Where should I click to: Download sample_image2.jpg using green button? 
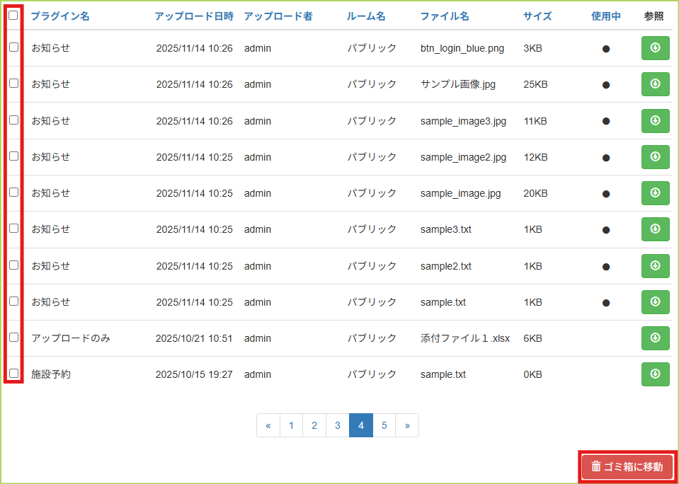(x=655, y=157)
